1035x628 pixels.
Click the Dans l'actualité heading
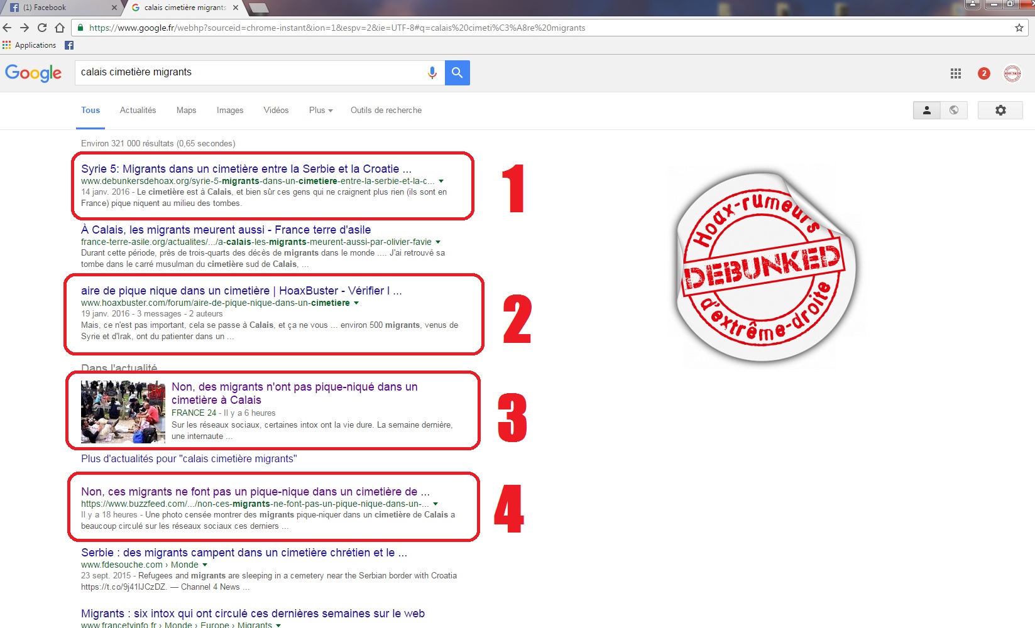click(119, 368)
